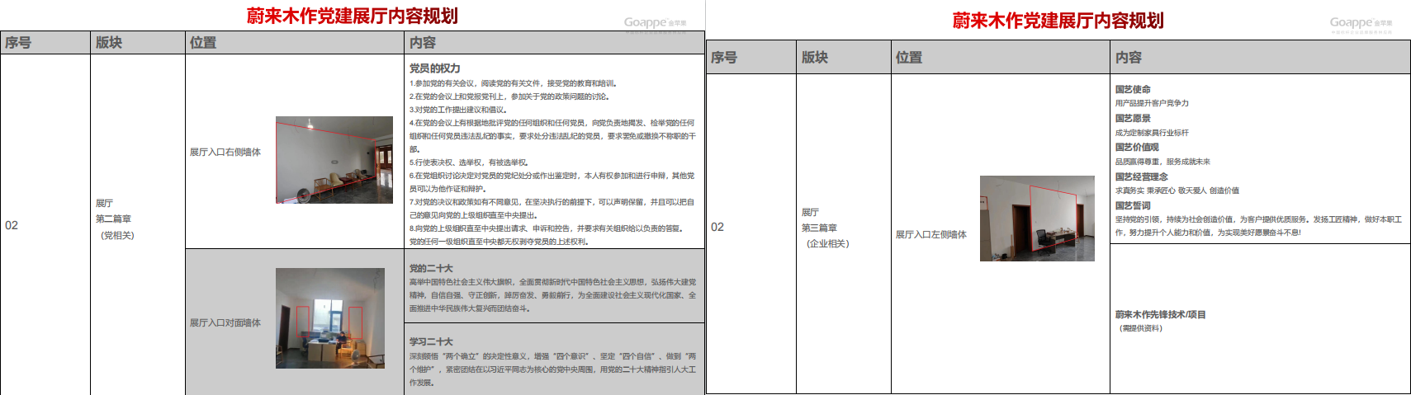Select the 序号 header in the left table
The width and height of the screenshot is (1411, 395).
[18, 43]
